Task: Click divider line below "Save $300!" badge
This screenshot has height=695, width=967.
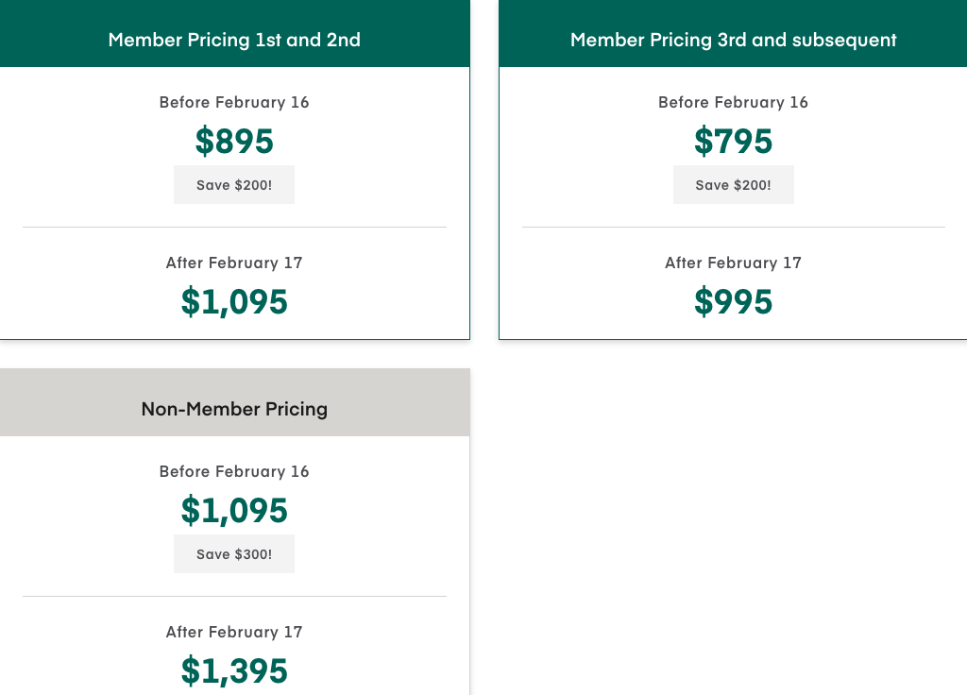Action: [234, 596]
